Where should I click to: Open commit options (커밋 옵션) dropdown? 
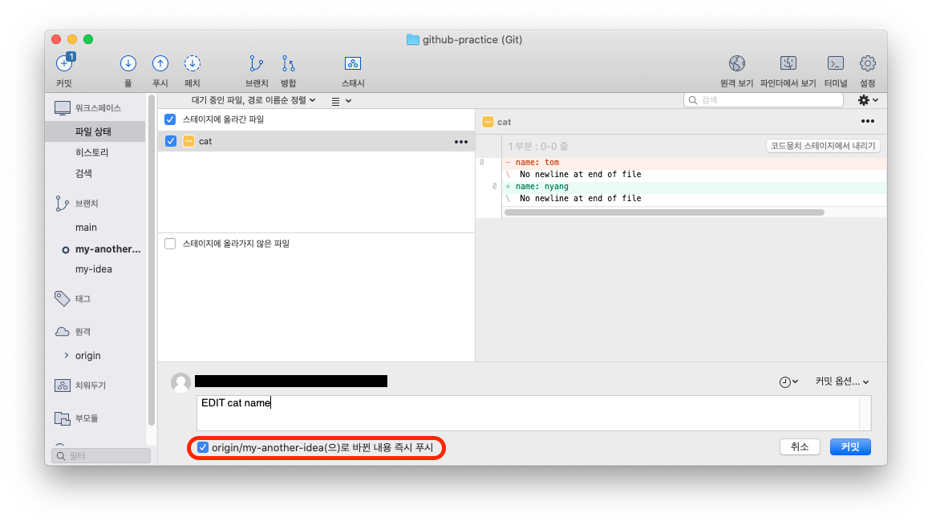[841, 382]
